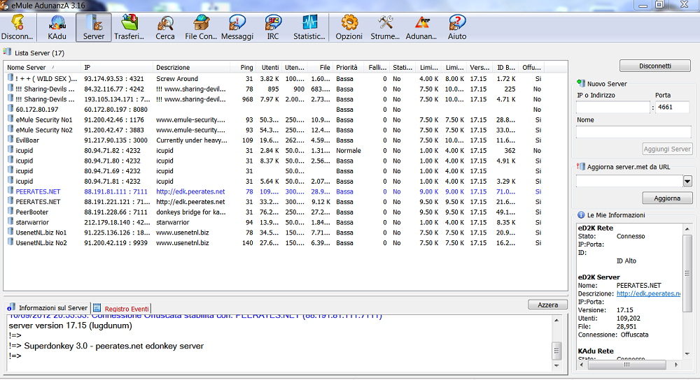Select the UsenetNL.biz No1 server
This screenshot has height=380, width=700.
coord(41,233)
